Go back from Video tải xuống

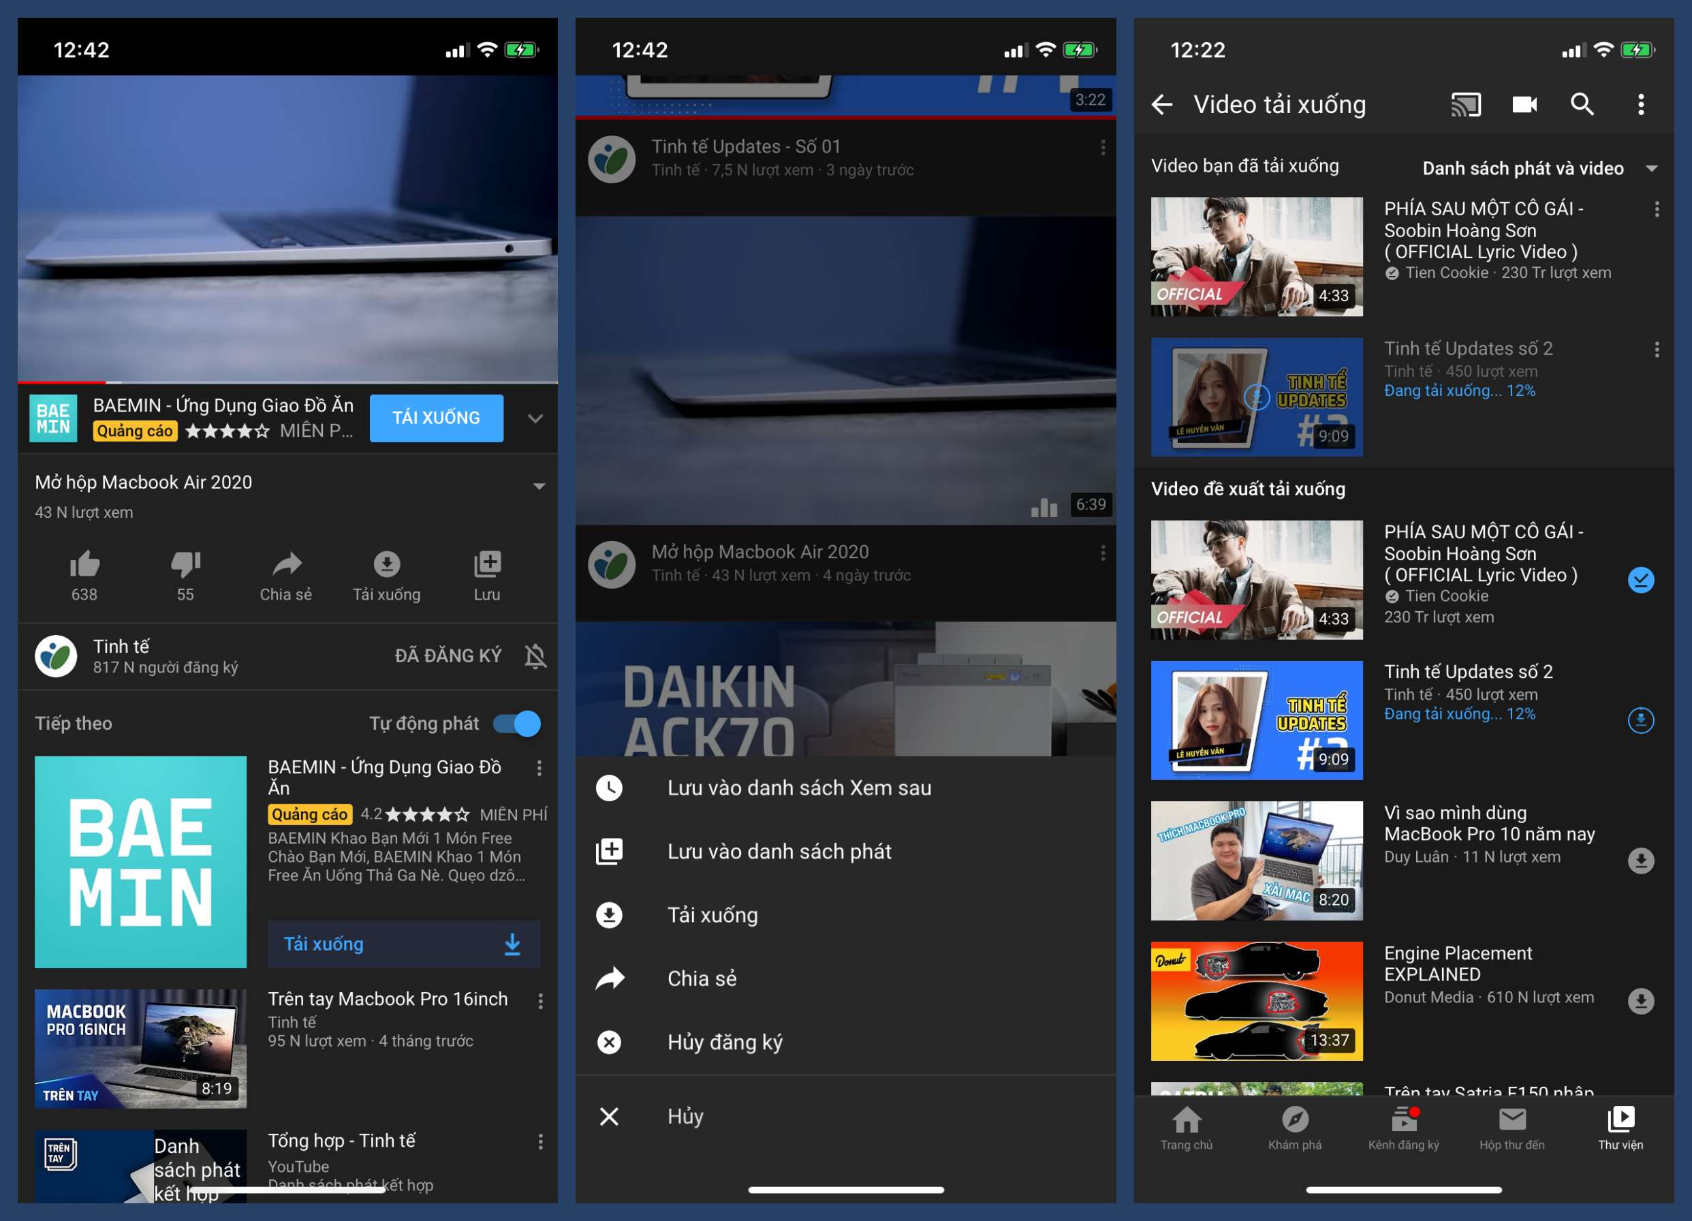(1162, 104)
